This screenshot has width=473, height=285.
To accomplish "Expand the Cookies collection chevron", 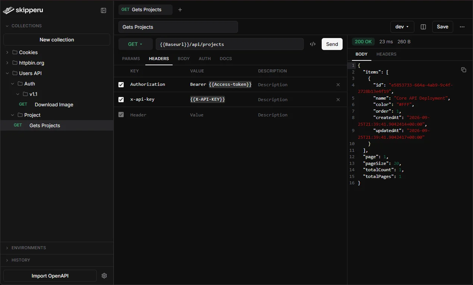I will tap(7, 52).
